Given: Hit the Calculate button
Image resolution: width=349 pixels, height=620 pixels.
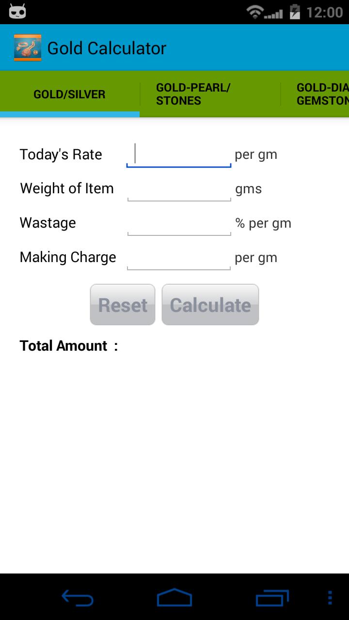Looking at the screenshot, I should pyautogui.click(x=210, y=305).
